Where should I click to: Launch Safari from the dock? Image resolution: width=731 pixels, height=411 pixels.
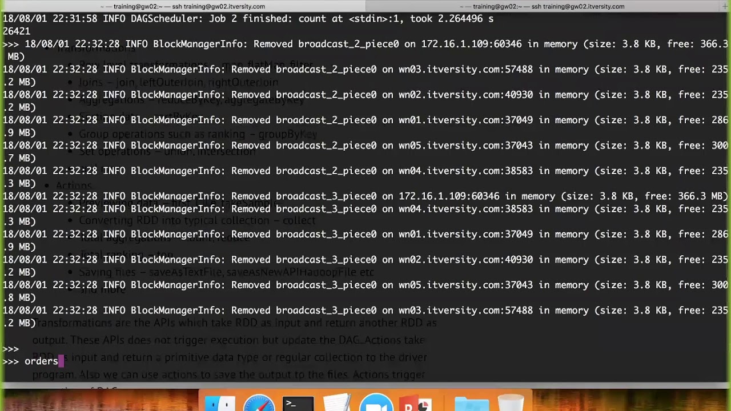tap(259, 402)
